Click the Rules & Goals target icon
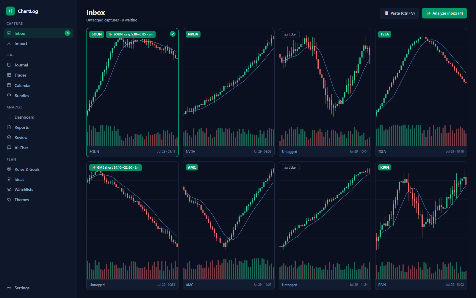This screenshot has height=298, width=476. [x=9, y=169]
